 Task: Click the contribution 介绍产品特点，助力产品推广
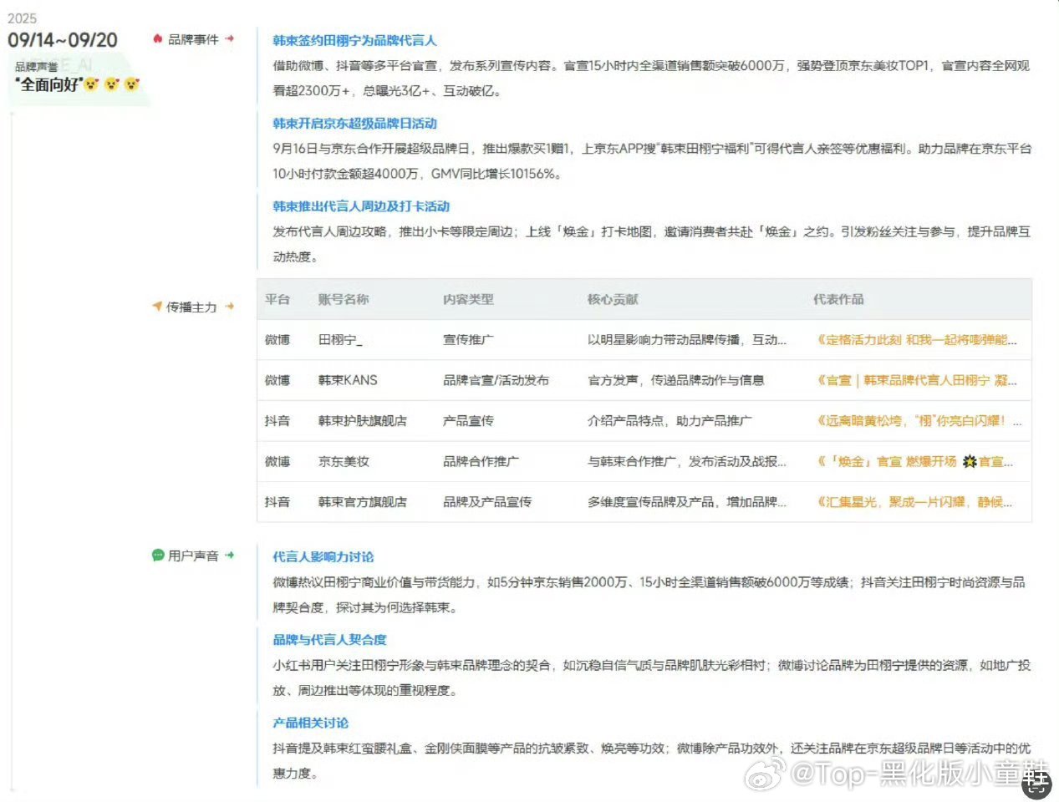click(x=670, y=421)
